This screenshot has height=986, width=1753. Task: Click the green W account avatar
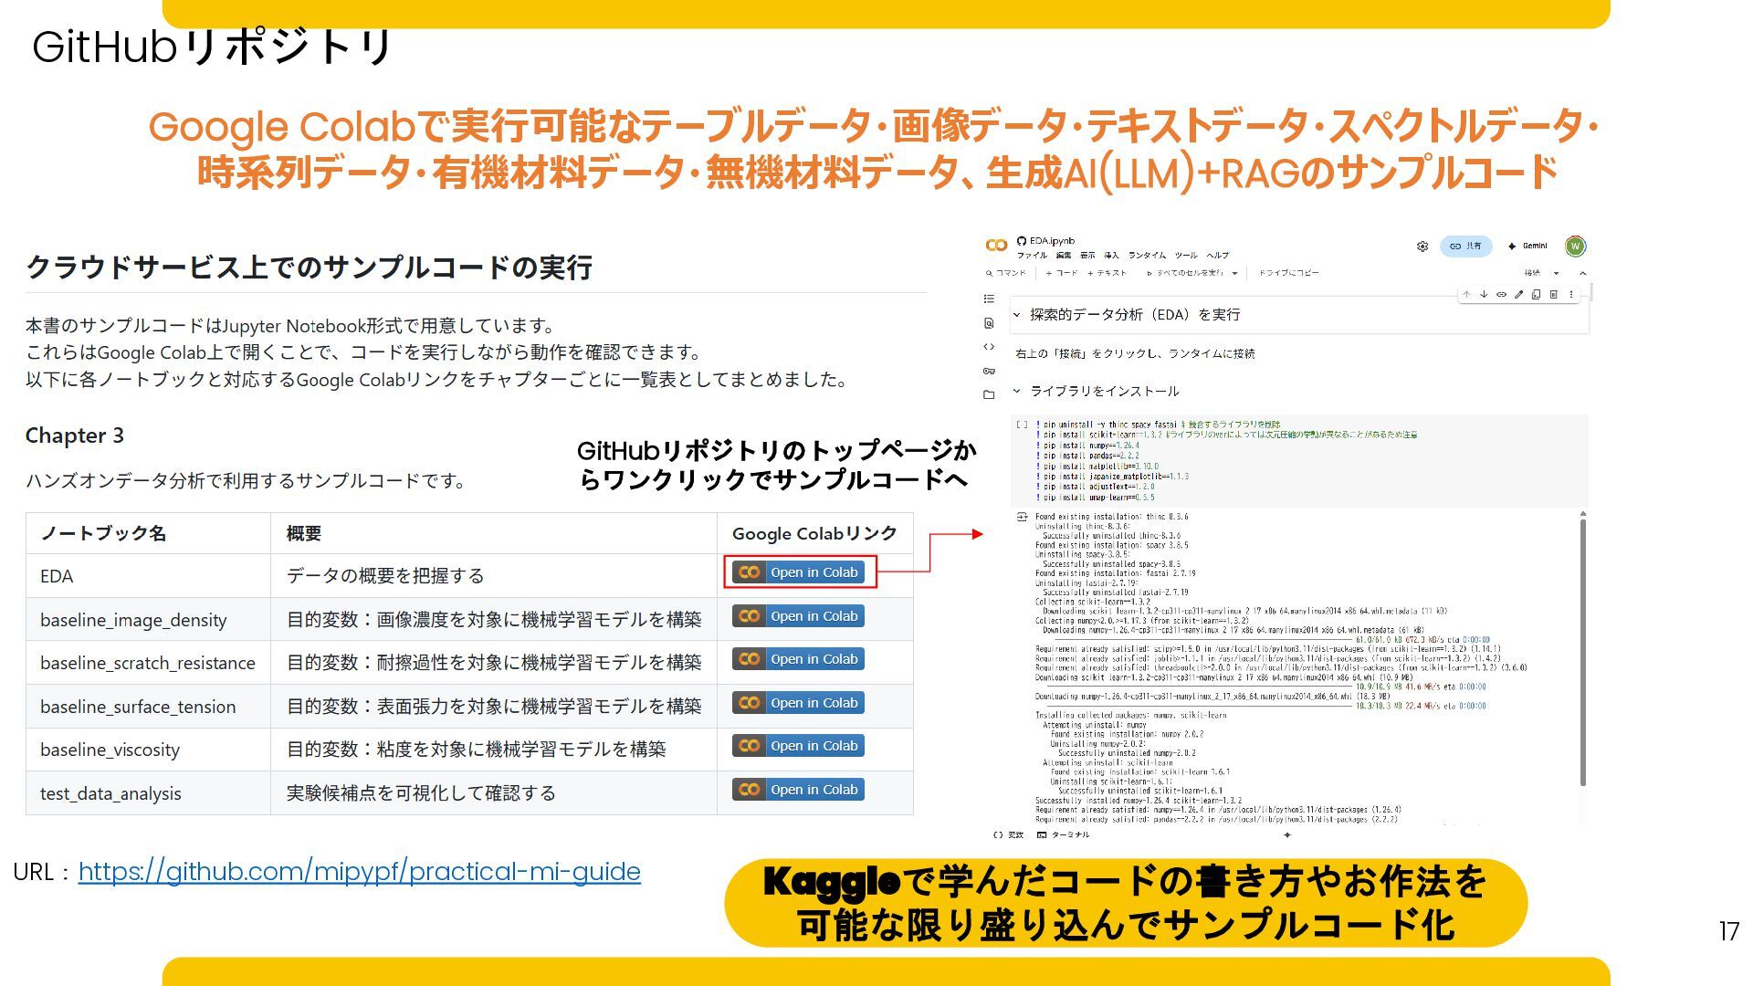(1575, 246)
